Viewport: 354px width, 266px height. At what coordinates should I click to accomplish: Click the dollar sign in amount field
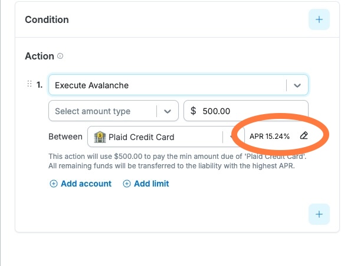194,111
